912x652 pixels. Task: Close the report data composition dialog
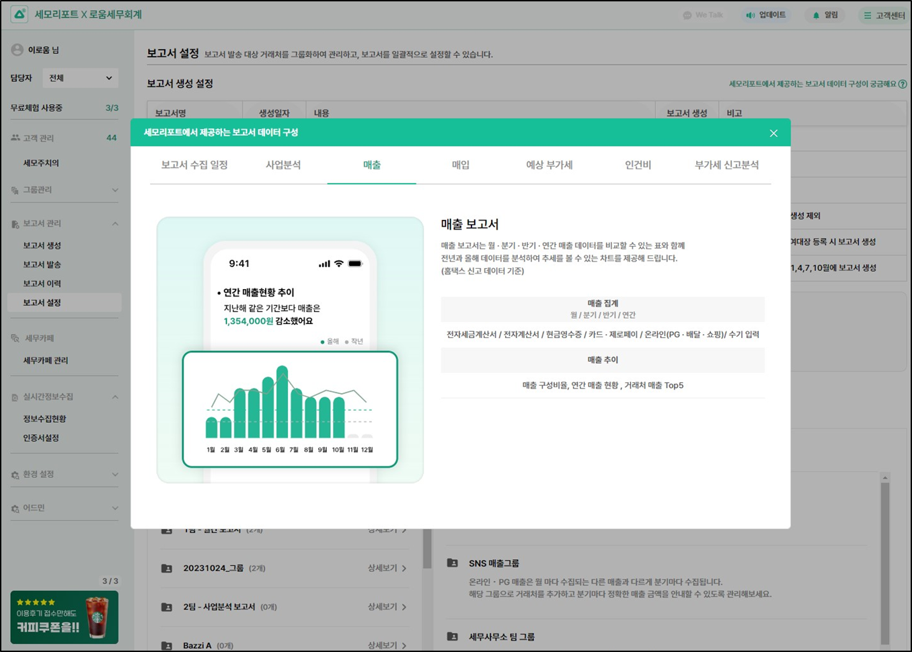click(x=773, y=133)
